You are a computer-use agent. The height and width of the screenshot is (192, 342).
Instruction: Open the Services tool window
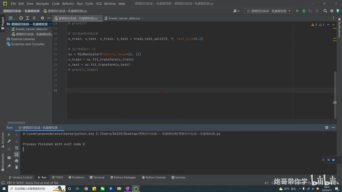click(178, 177)
